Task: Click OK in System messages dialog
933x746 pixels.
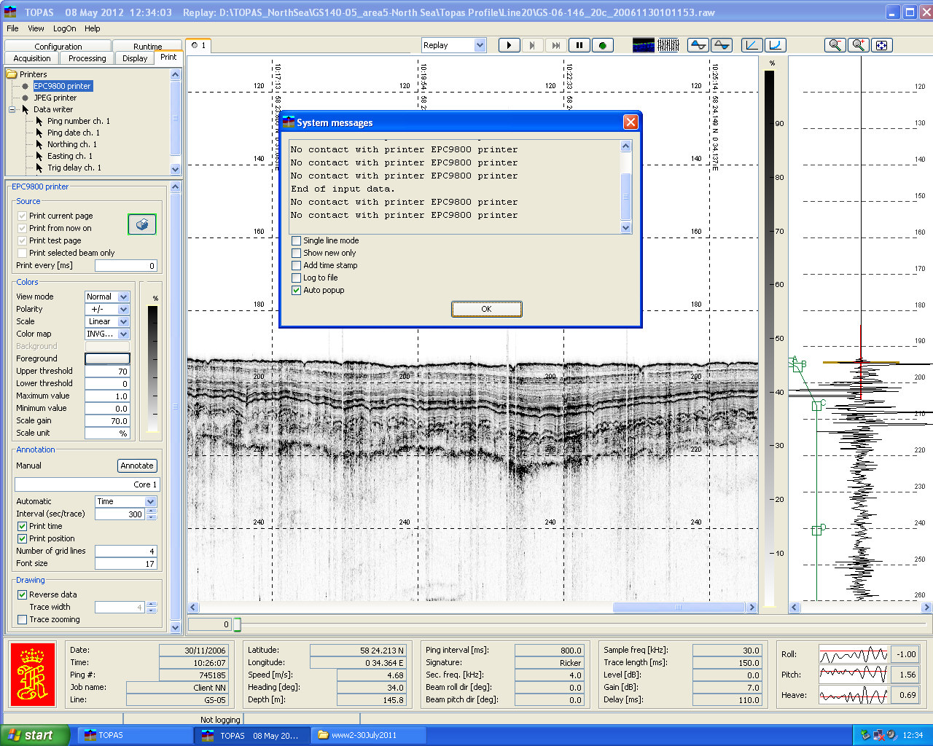Action: [x=486, y=309]
